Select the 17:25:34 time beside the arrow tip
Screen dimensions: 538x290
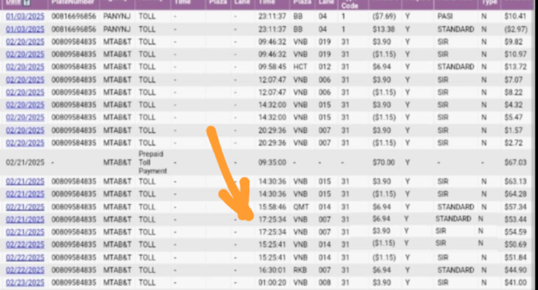272,220
